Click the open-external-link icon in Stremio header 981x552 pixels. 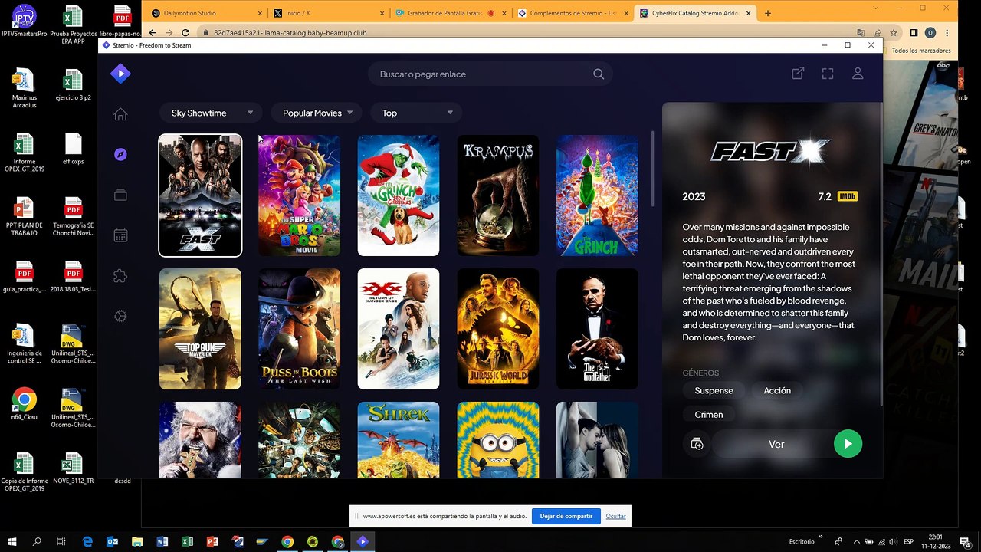coord(798,74)
